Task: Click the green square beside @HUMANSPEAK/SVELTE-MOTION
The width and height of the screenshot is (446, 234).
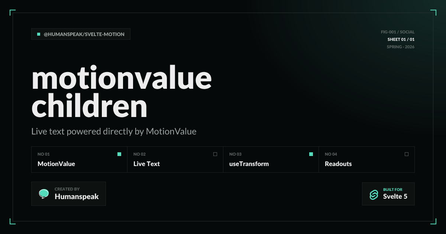Action: point(39,34)
